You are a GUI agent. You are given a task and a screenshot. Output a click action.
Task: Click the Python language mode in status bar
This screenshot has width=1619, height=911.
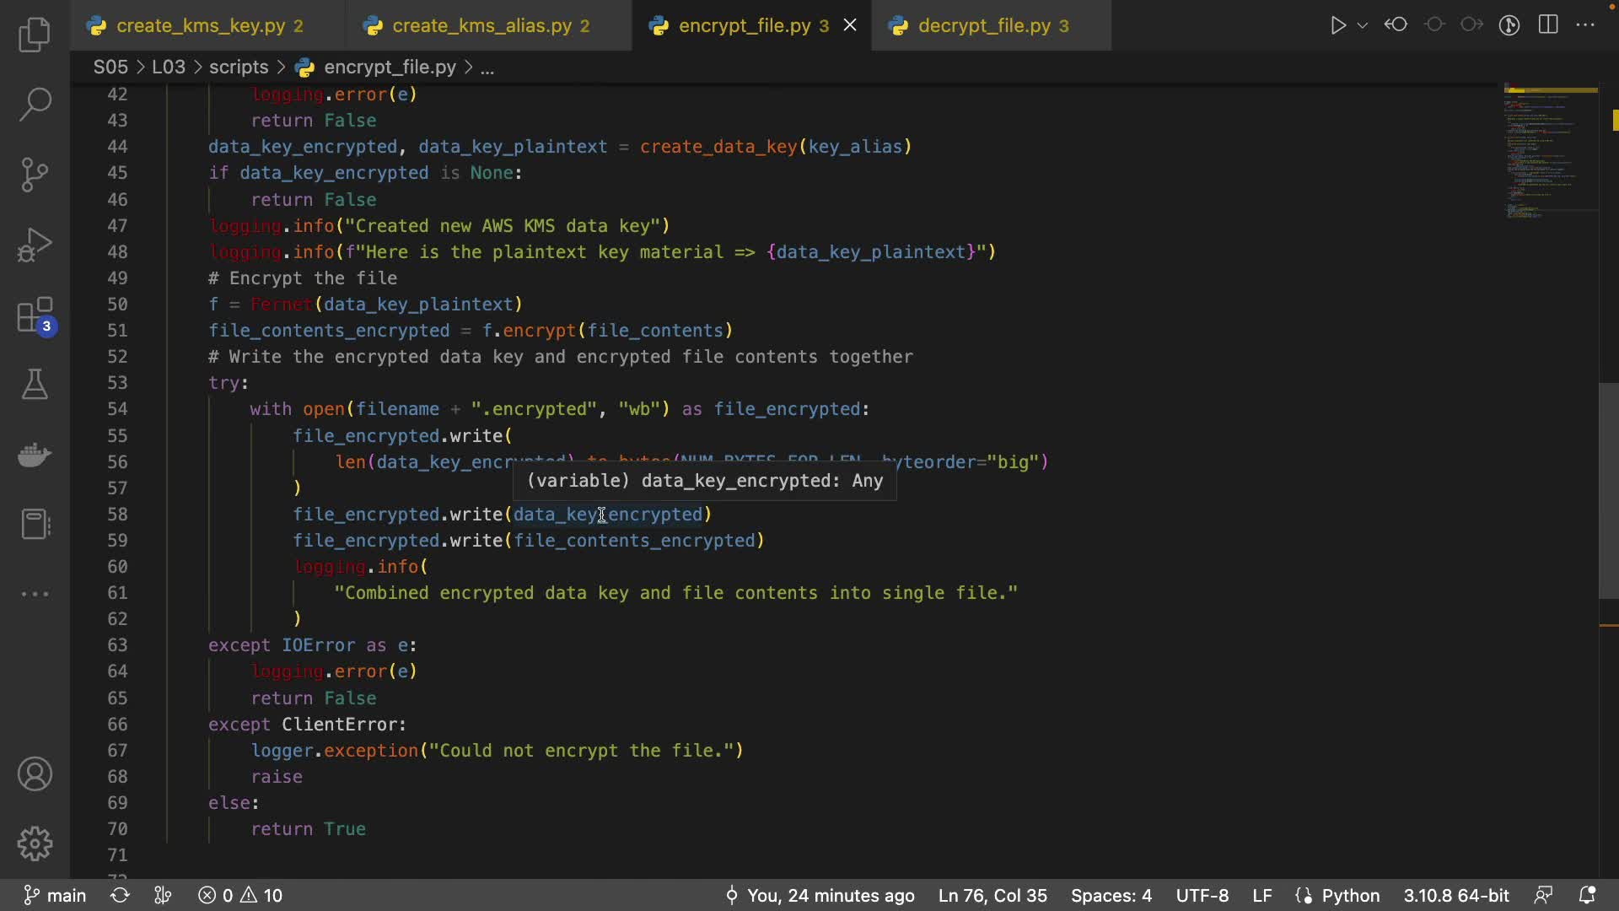coord(1350,895)
